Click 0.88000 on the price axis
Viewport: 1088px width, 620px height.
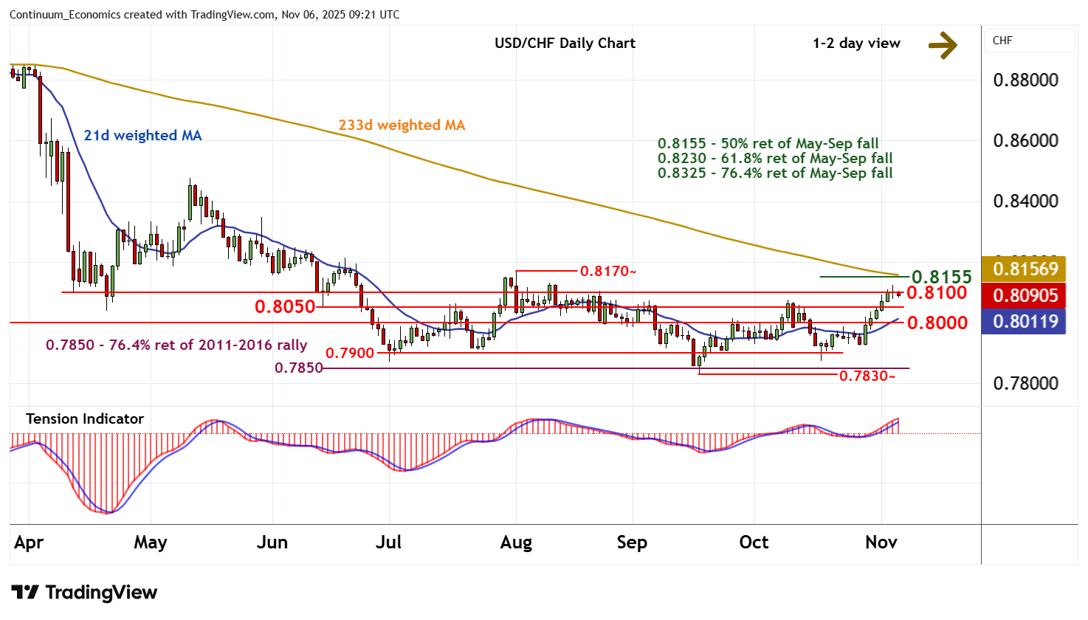1025,80
